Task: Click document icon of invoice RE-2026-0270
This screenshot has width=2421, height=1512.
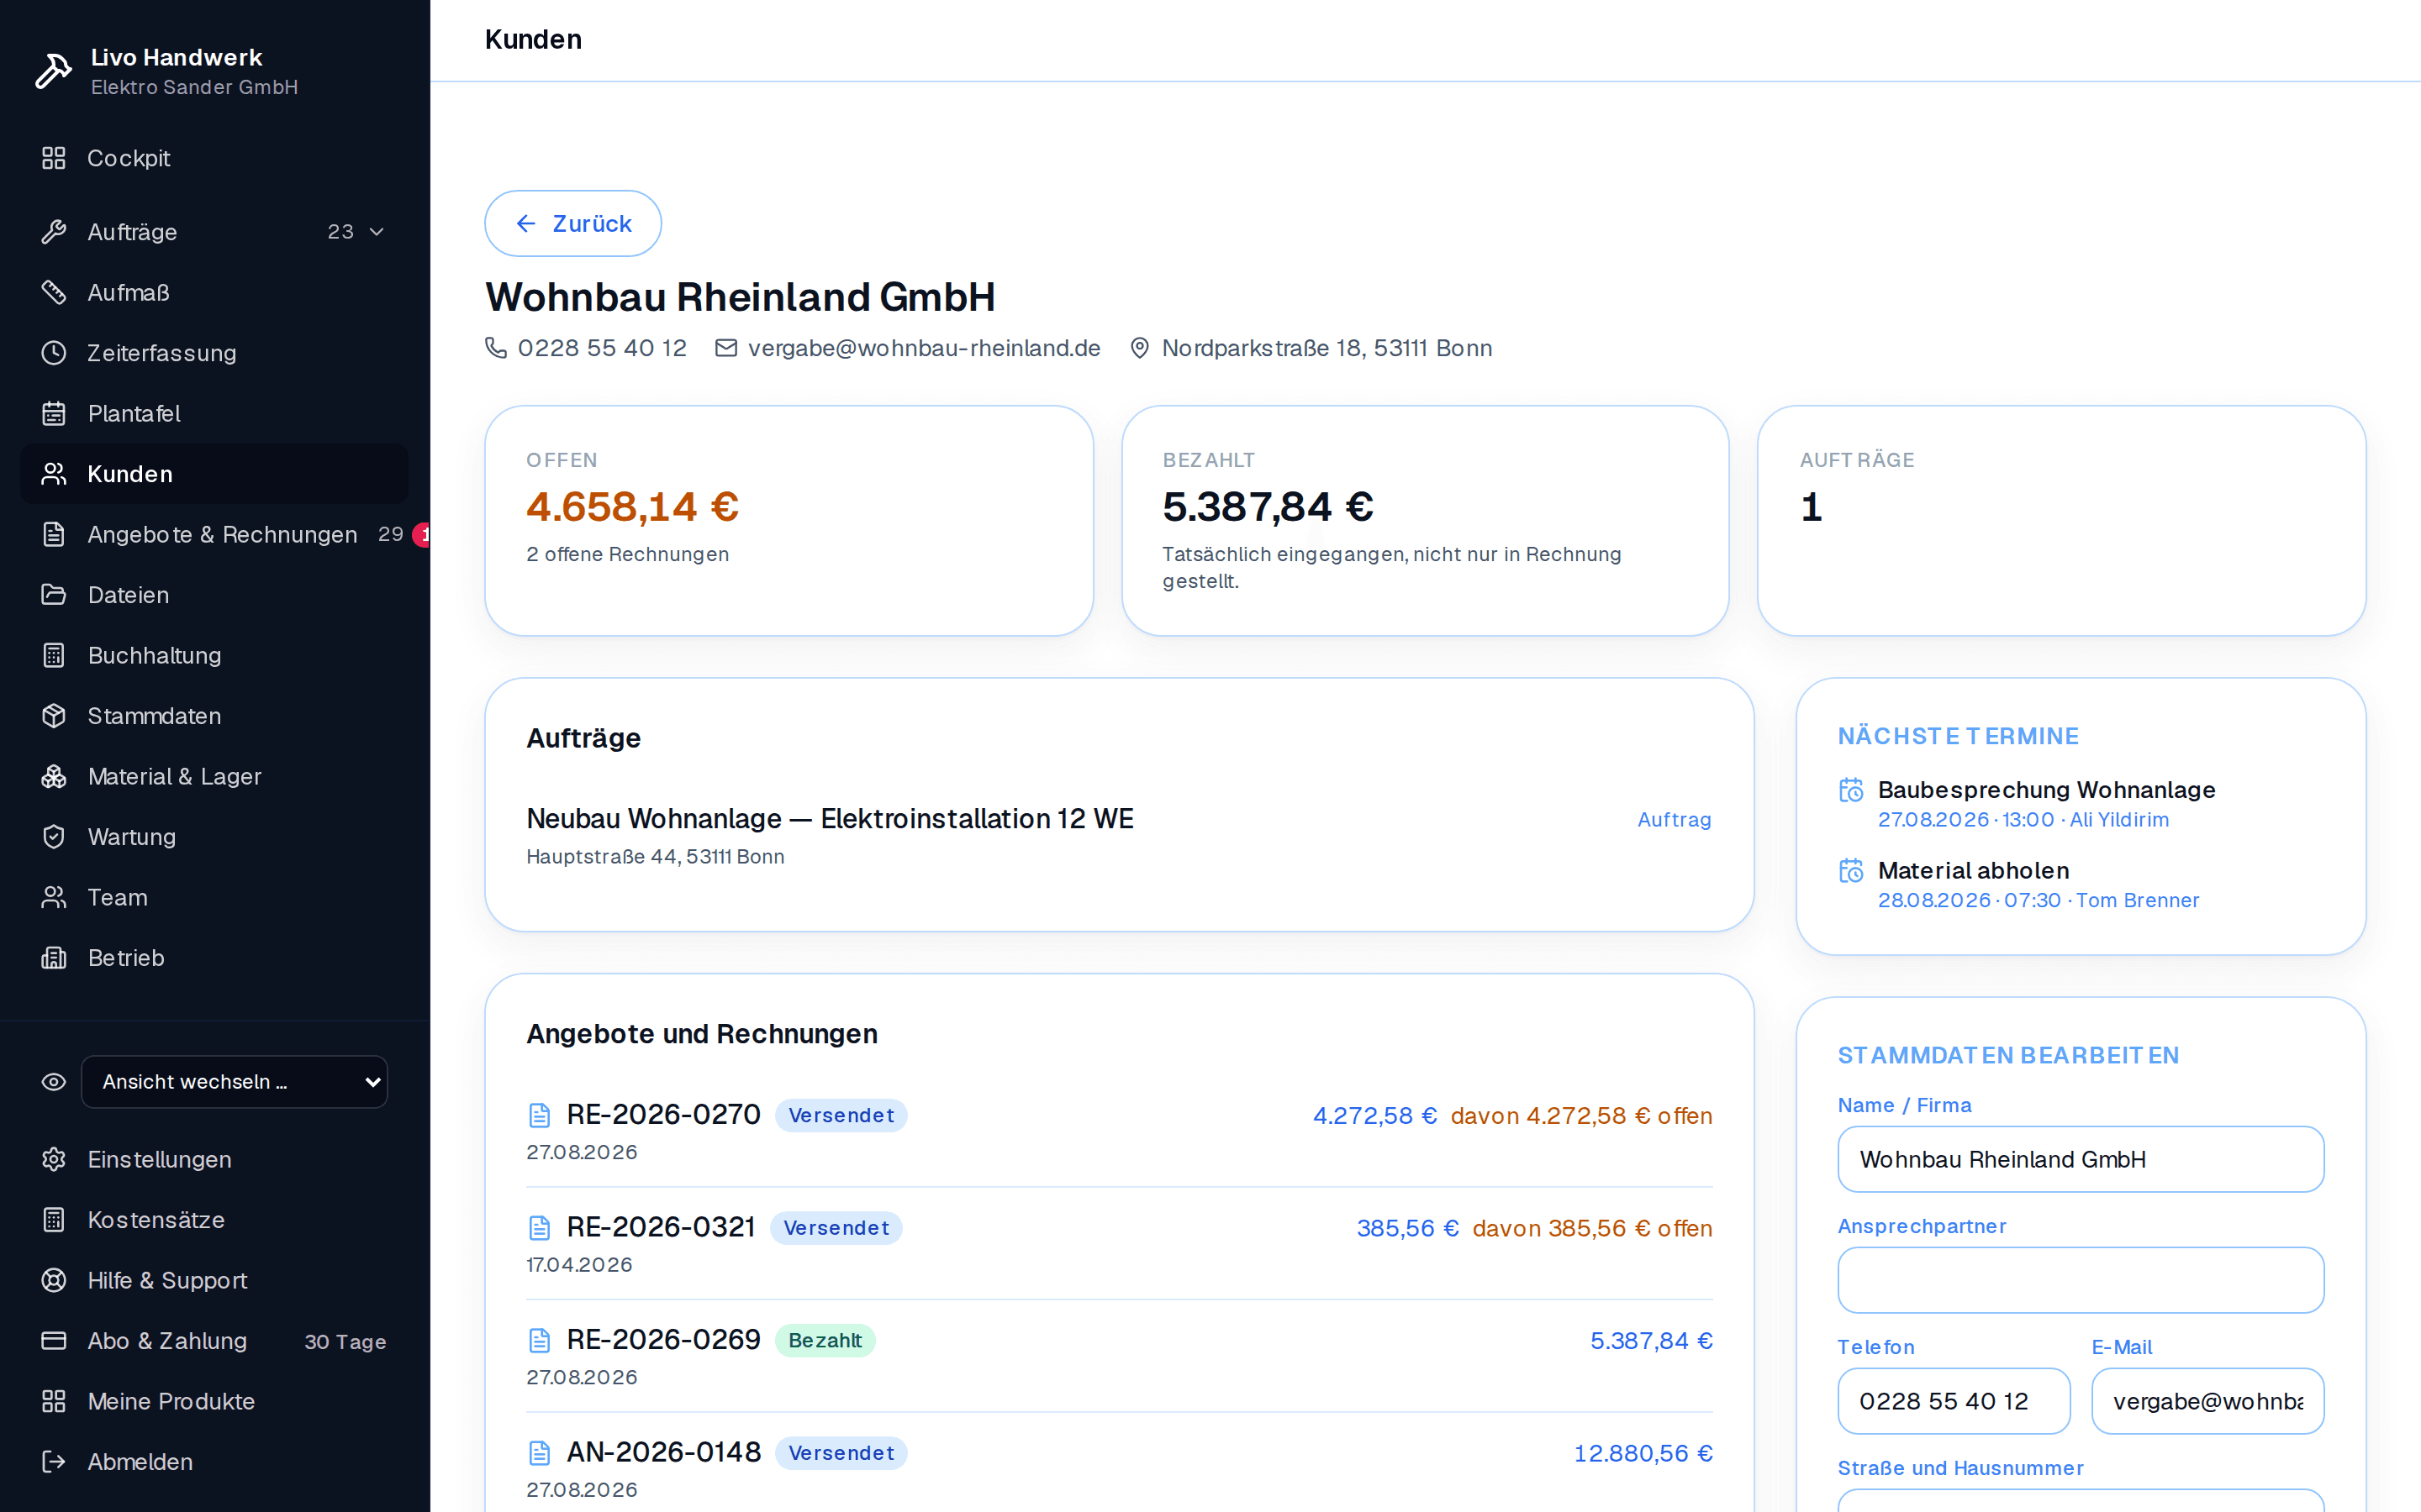Action: [539, 1115]
